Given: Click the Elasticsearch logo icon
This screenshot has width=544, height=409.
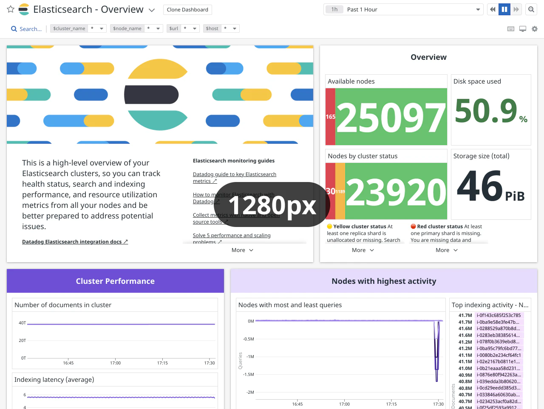Looking at the screenshot, I should coord(24,9).
